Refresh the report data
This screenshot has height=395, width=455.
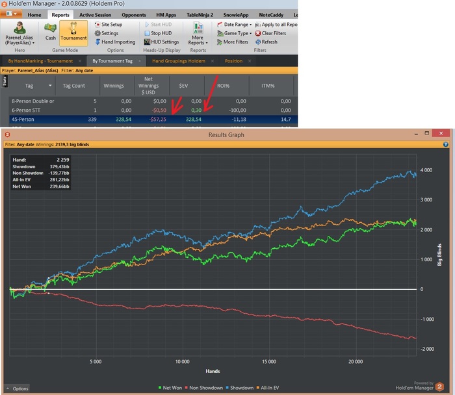point(266,42)
